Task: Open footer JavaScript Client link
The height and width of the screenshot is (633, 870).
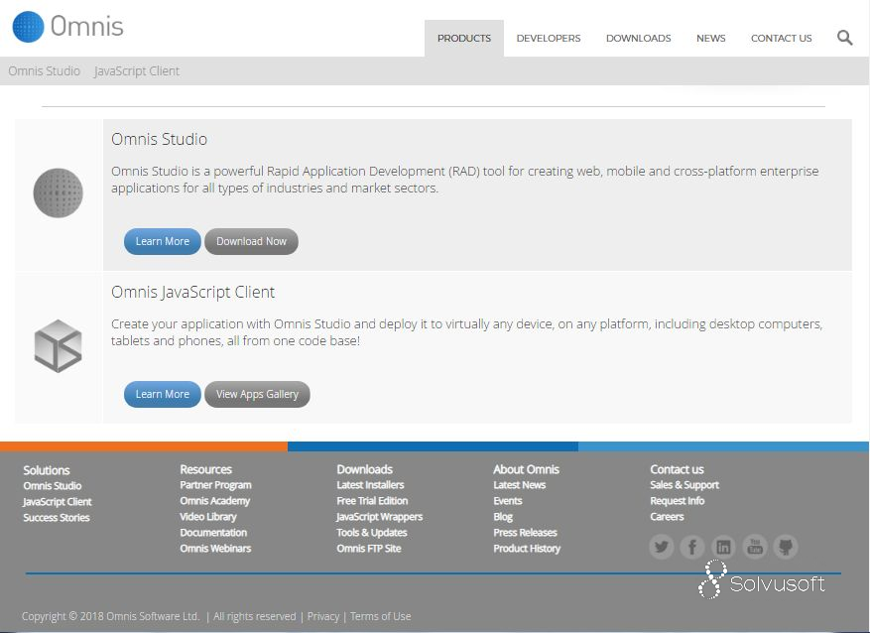Action: coord(58,501)
